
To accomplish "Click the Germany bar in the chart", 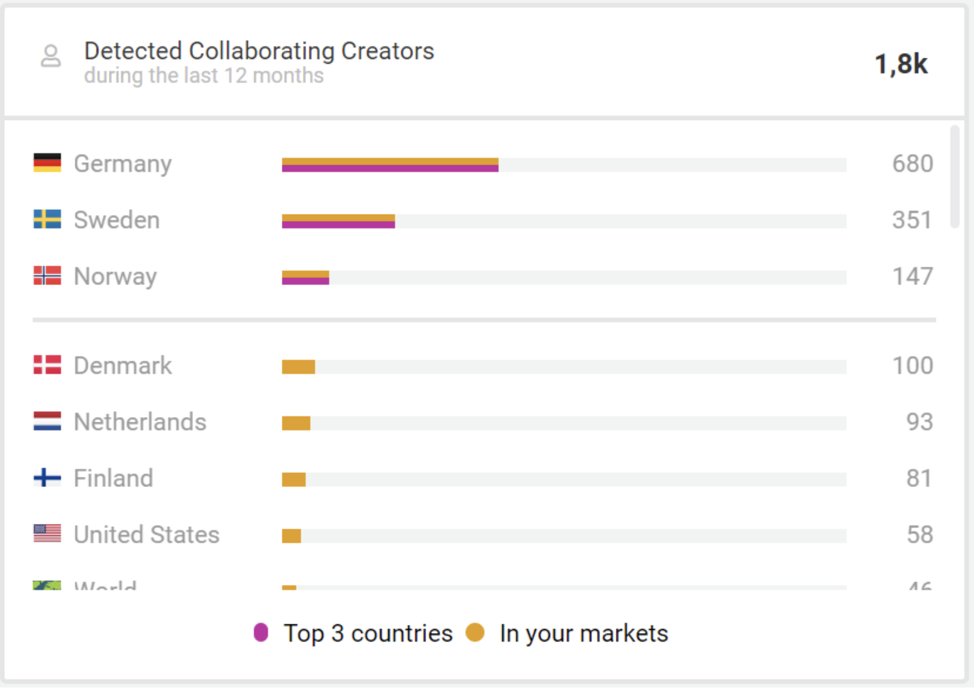I will pos(390,165).
